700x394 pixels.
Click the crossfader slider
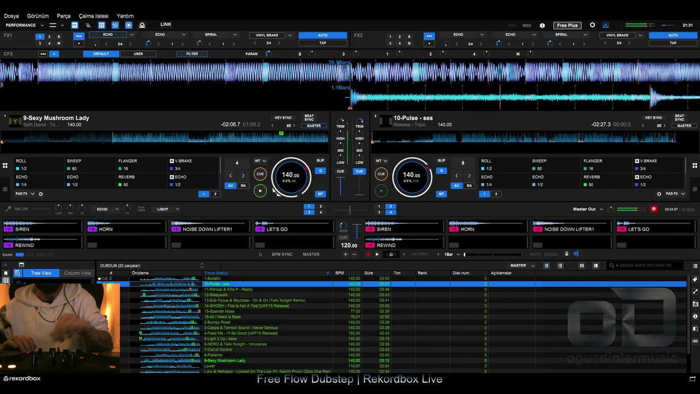(x=350, y=210)
